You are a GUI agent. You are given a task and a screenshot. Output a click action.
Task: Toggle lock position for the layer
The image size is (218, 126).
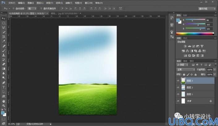[x=192, y=75]
